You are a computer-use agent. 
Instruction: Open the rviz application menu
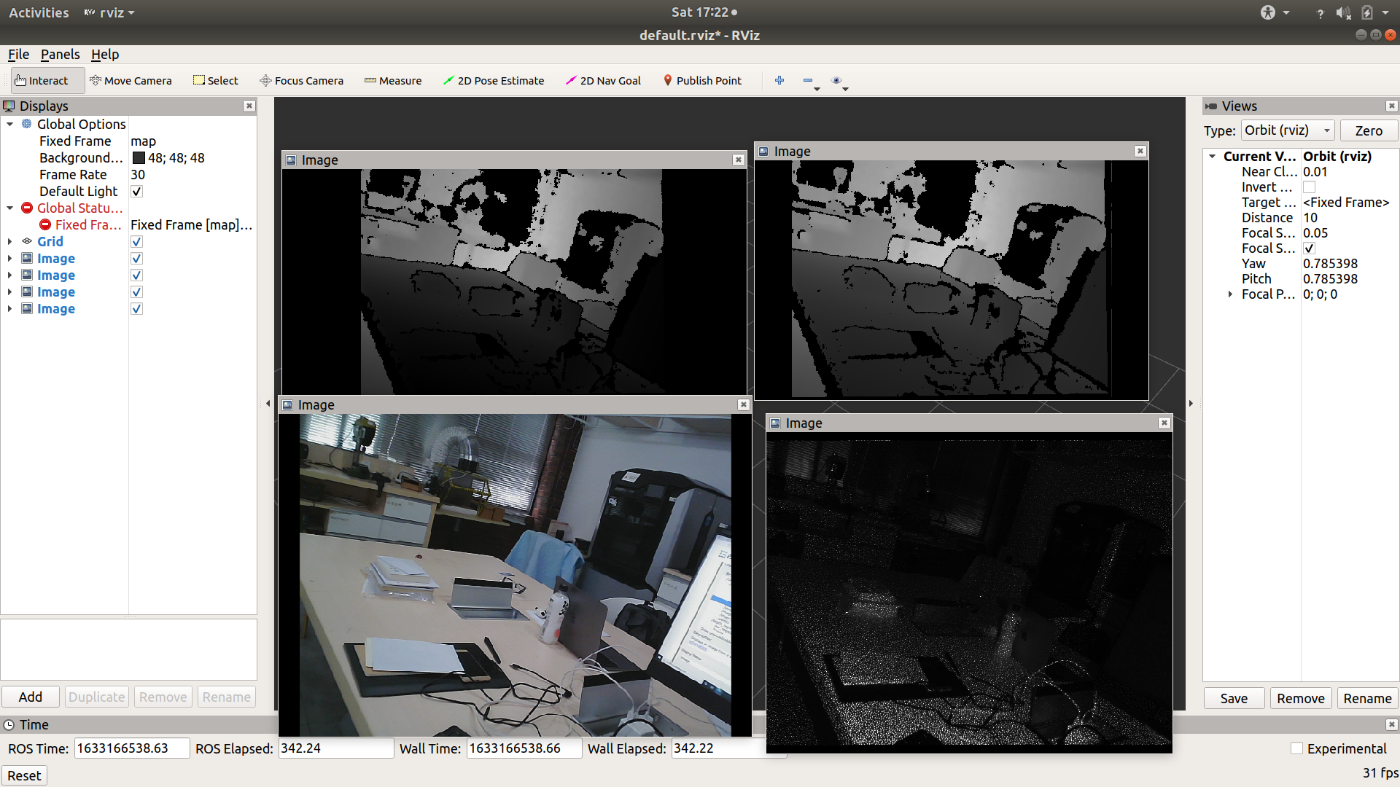coord(109,12)
